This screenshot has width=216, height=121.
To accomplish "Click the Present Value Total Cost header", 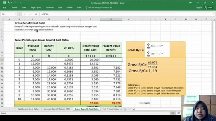I will 90,48.
